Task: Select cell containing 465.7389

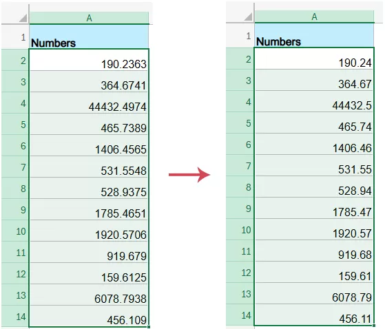Action: (89, 124)
